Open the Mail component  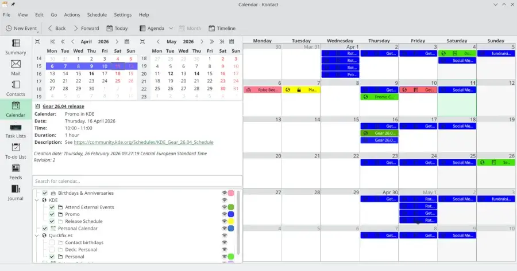16,68
